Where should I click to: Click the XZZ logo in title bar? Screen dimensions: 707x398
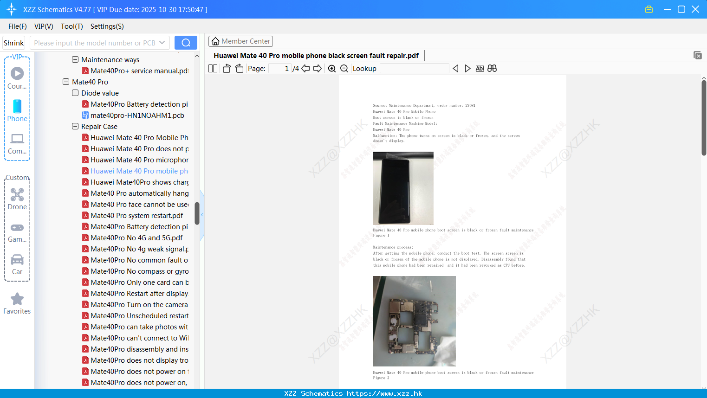11,9
